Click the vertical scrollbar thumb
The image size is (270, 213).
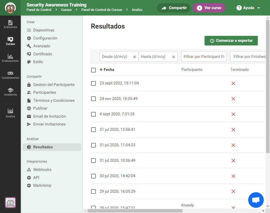tap(268, 86)
